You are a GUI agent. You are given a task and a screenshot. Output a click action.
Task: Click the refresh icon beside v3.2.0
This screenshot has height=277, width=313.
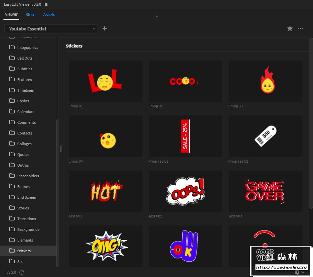[x=22, y=272]
